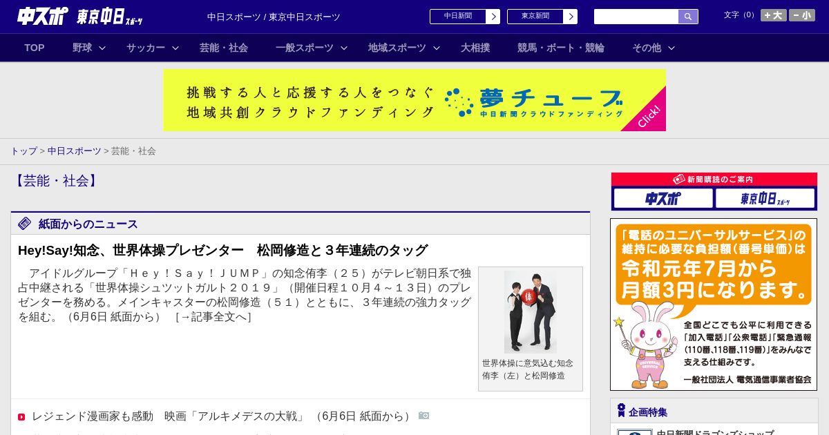Expand the 野球 dropdown chevron
Image resolution: width=829 pixels, height=435 pixels.
pyautogui.click(x=102, y=48)
